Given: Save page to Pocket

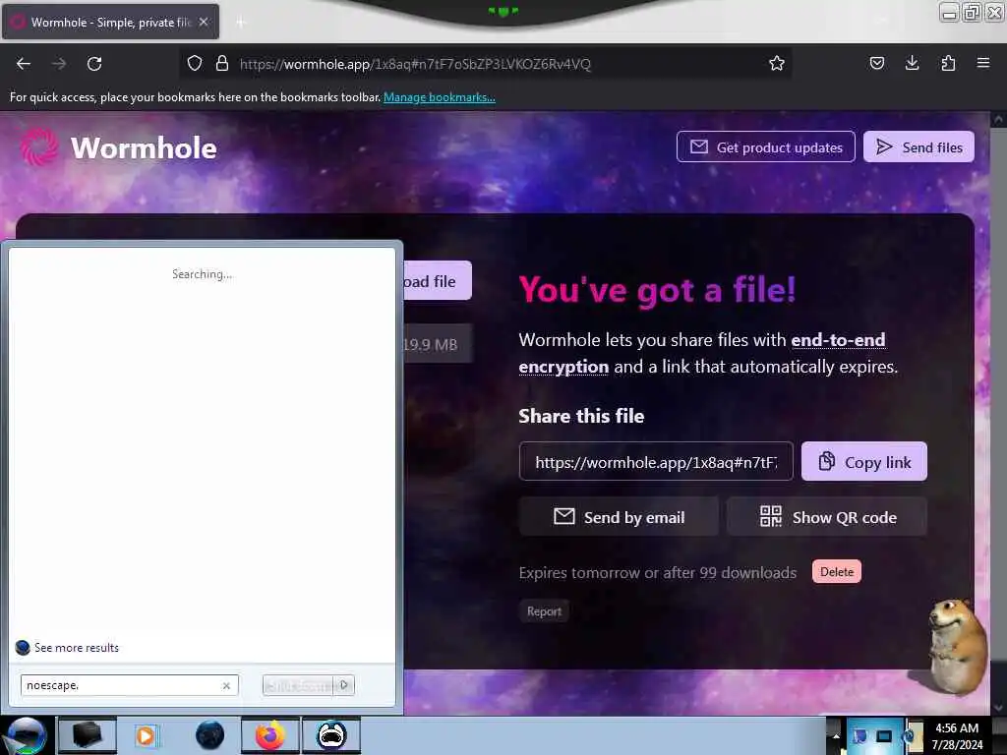Looking at the screenshot, I should coord(876,63).
